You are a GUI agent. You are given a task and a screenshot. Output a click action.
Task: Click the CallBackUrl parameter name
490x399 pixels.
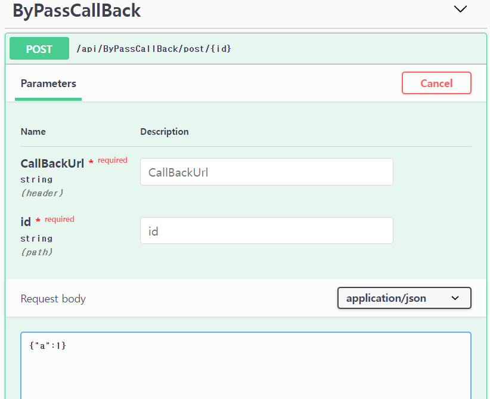[52, 163]
